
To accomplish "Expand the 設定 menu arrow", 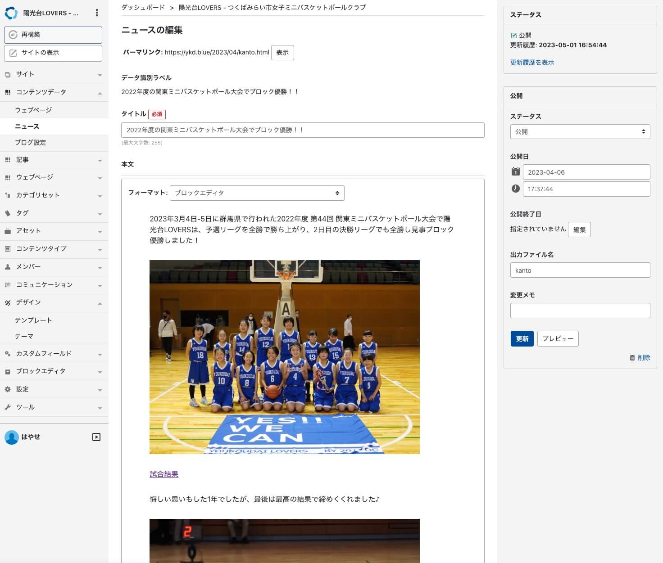I will coord(100,390).
